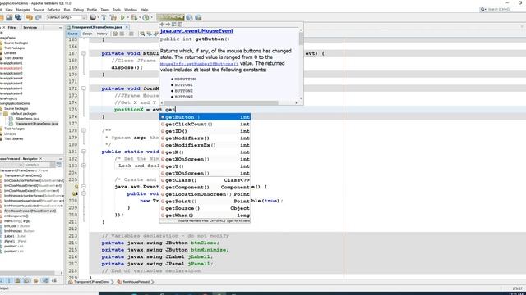526x295 pixels.
Task: Open the Run Project dropdown arrow
Action: [128, 17]
